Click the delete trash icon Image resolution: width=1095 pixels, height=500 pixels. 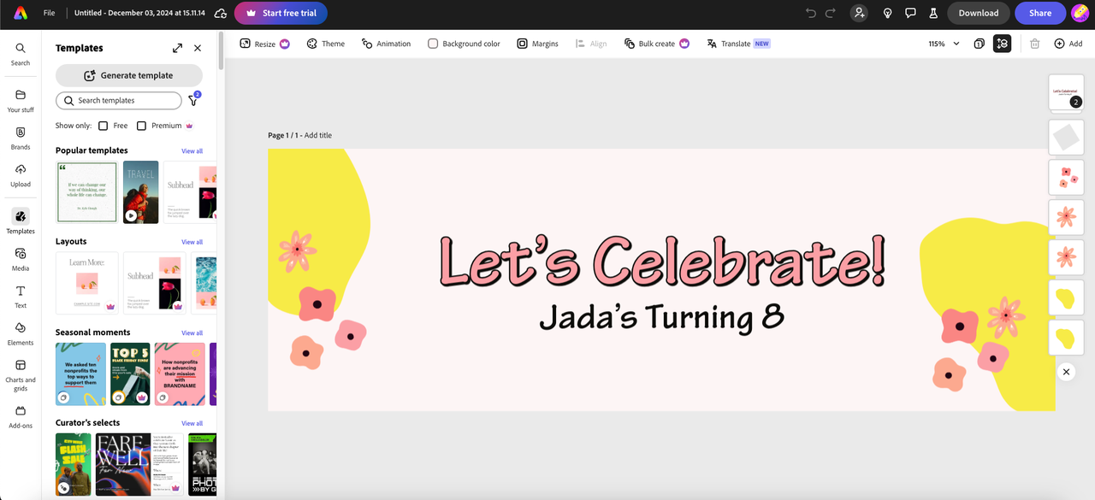coord(1034,44)
